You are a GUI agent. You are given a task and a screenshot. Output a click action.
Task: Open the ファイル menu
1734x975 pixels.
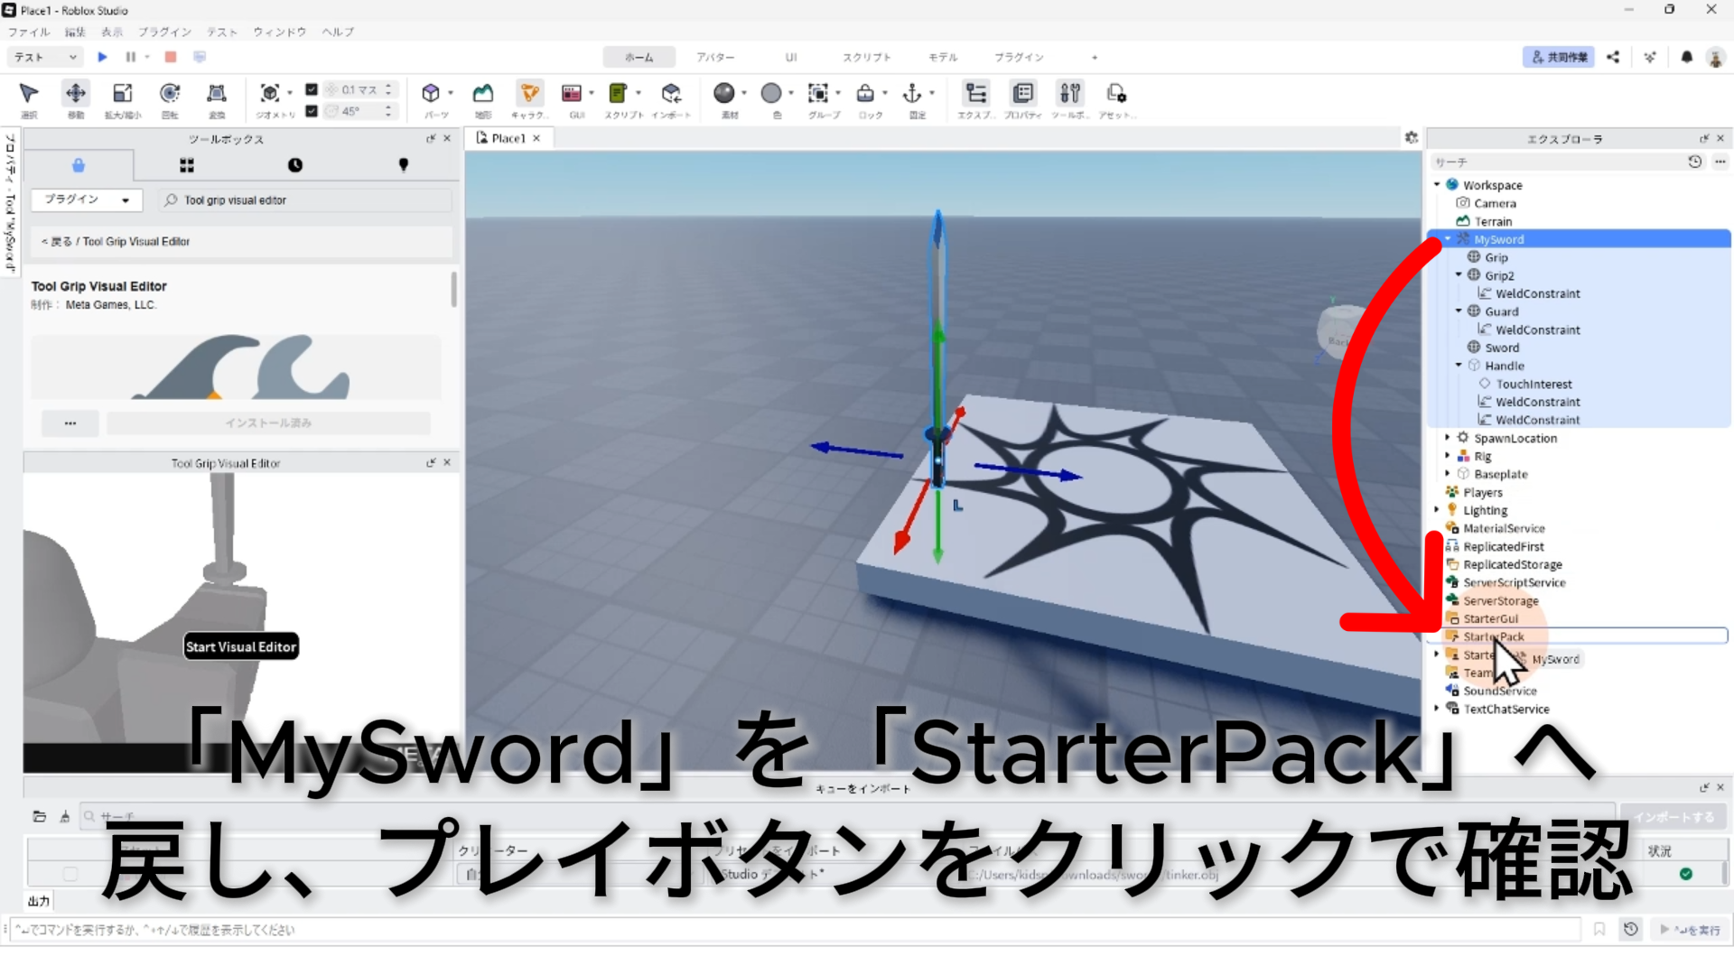tap(29, 32)
